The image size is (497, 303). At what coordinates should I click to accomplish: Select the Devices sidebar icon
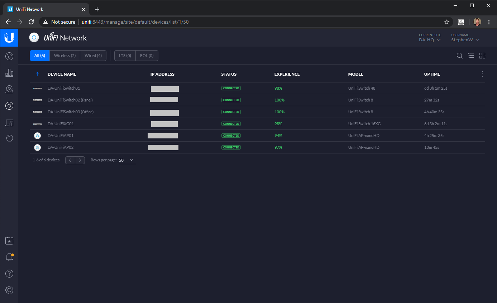pyautogui.click(x=9, y=105)
